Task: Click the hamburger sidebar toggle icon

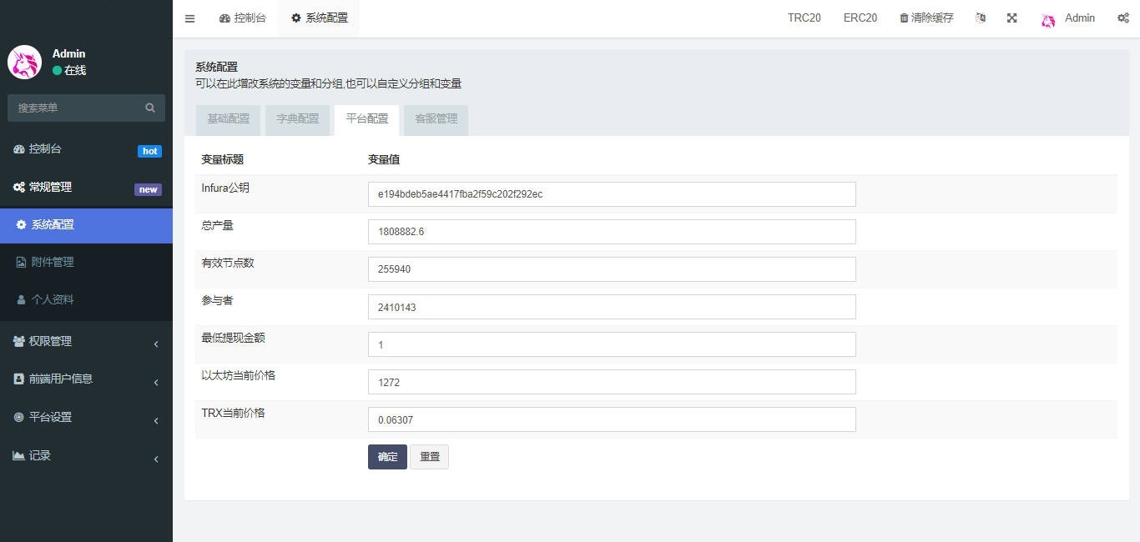Action: click(189, 18)
